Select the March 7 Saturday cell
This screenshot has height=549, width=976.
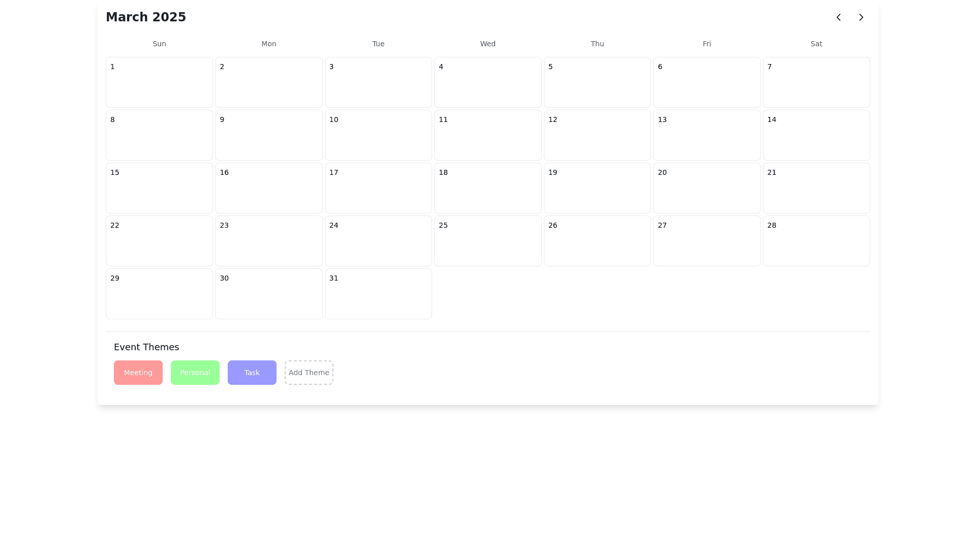pyautogui.click(x=816, y=82)
